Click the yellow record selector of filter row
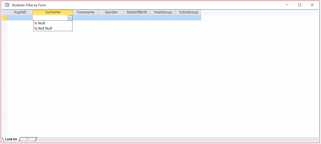Image resolution: width=321 pixels, height=144 pixels. pyautogui.click(x=4, y=18)
